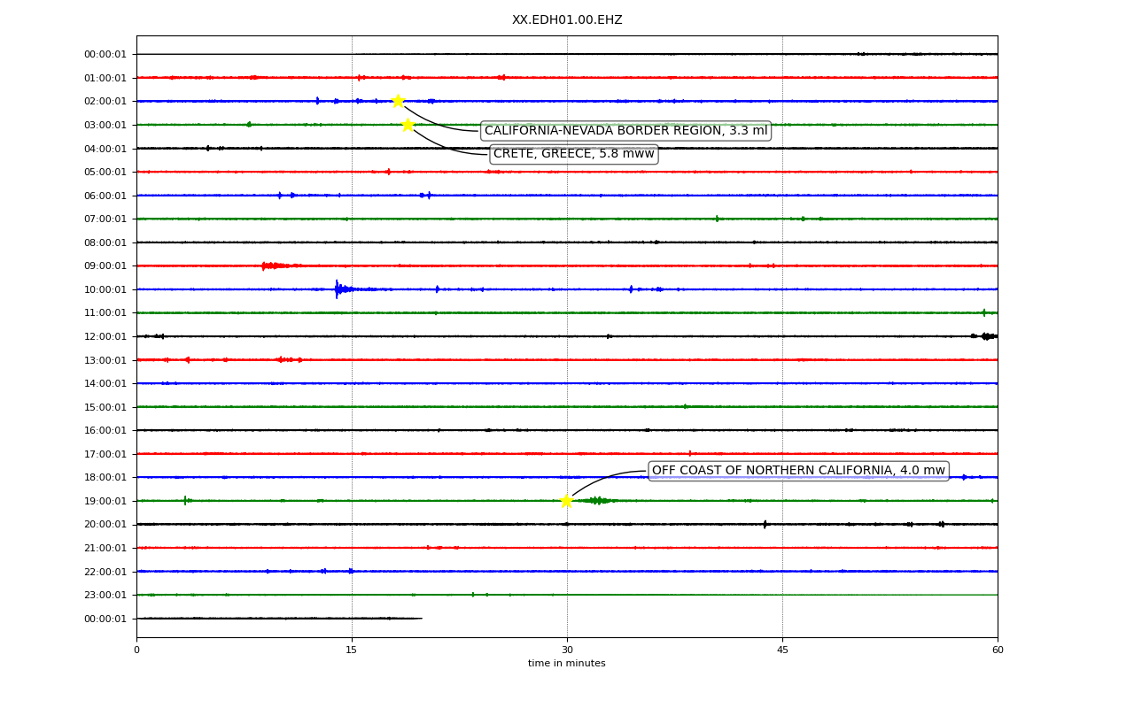Click the Northern California event star marker

point(566,501)
